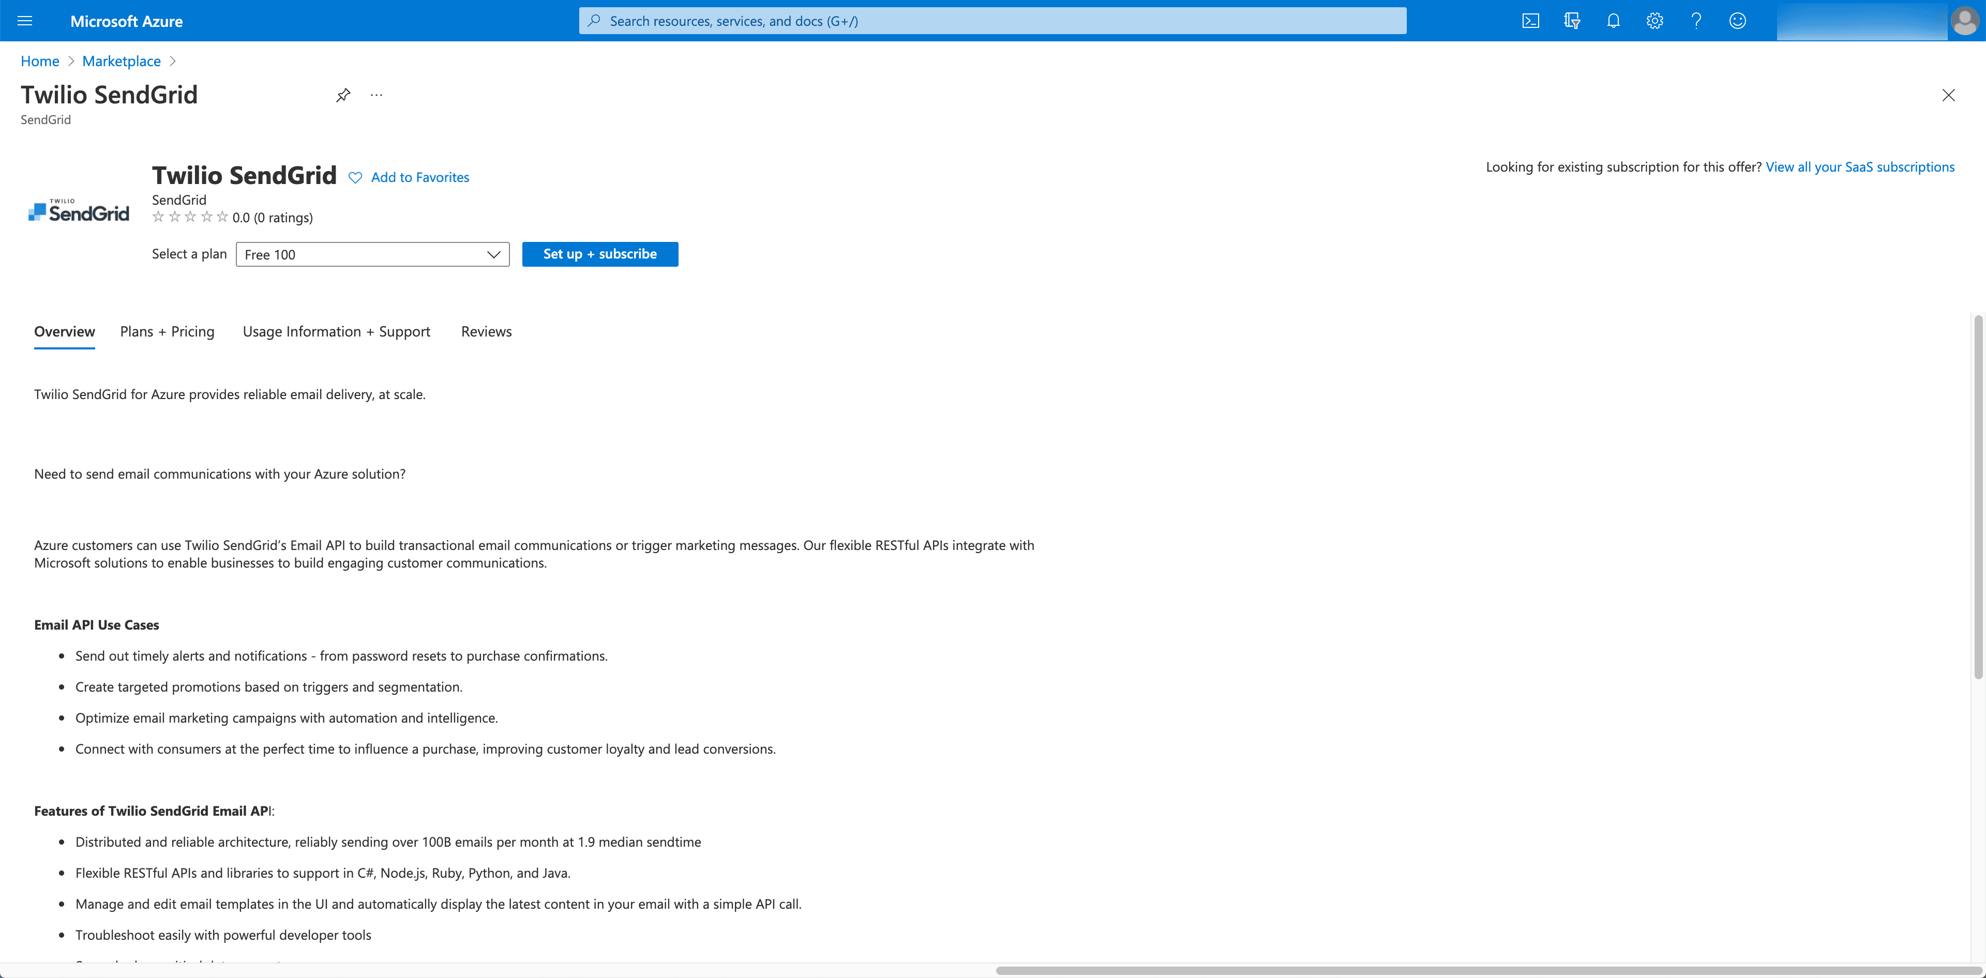Switch to the Plans + Pricing tab
Viewport: 1986px width, 978px height.
(167, 331)
